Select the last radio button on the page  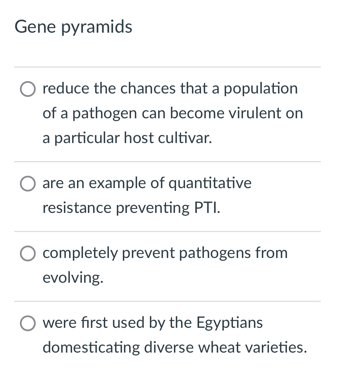click(x=28, y=323)
